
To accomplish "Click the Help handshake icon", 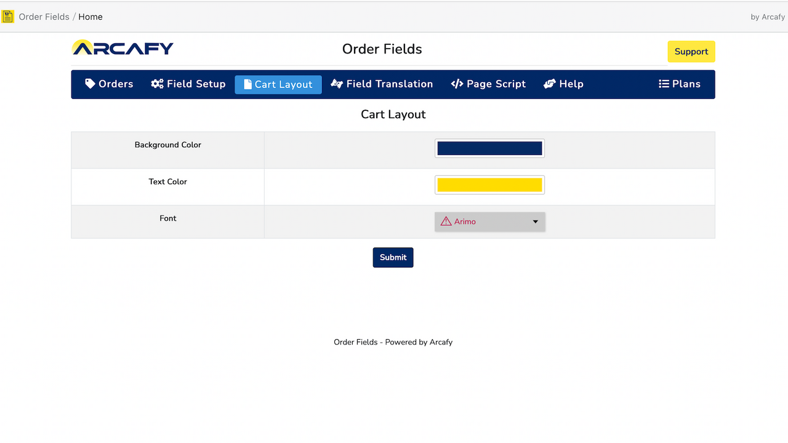I will point(550,84).
